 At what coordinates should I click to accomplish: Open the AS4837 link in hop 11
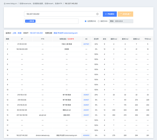coord(86,95)
